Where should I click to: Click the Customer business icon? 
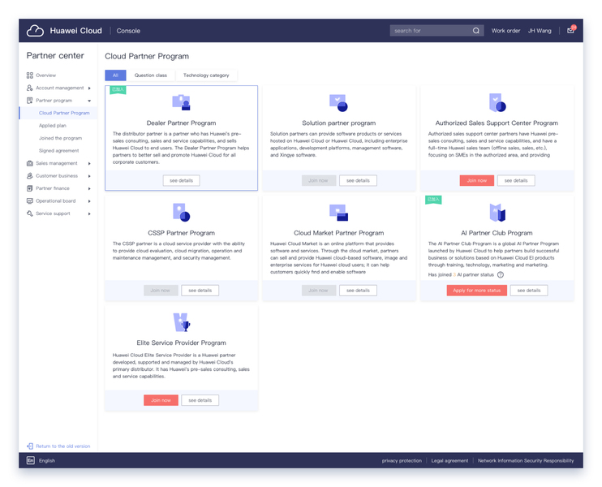pos(29,176)
